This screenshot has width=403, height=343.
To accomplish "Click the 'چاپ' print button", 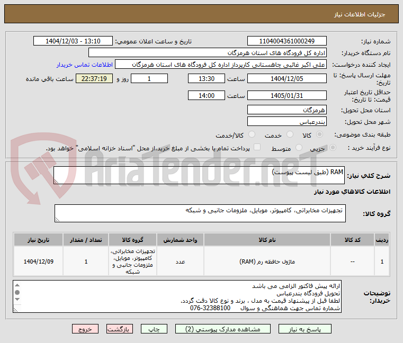I will point(154,329).
